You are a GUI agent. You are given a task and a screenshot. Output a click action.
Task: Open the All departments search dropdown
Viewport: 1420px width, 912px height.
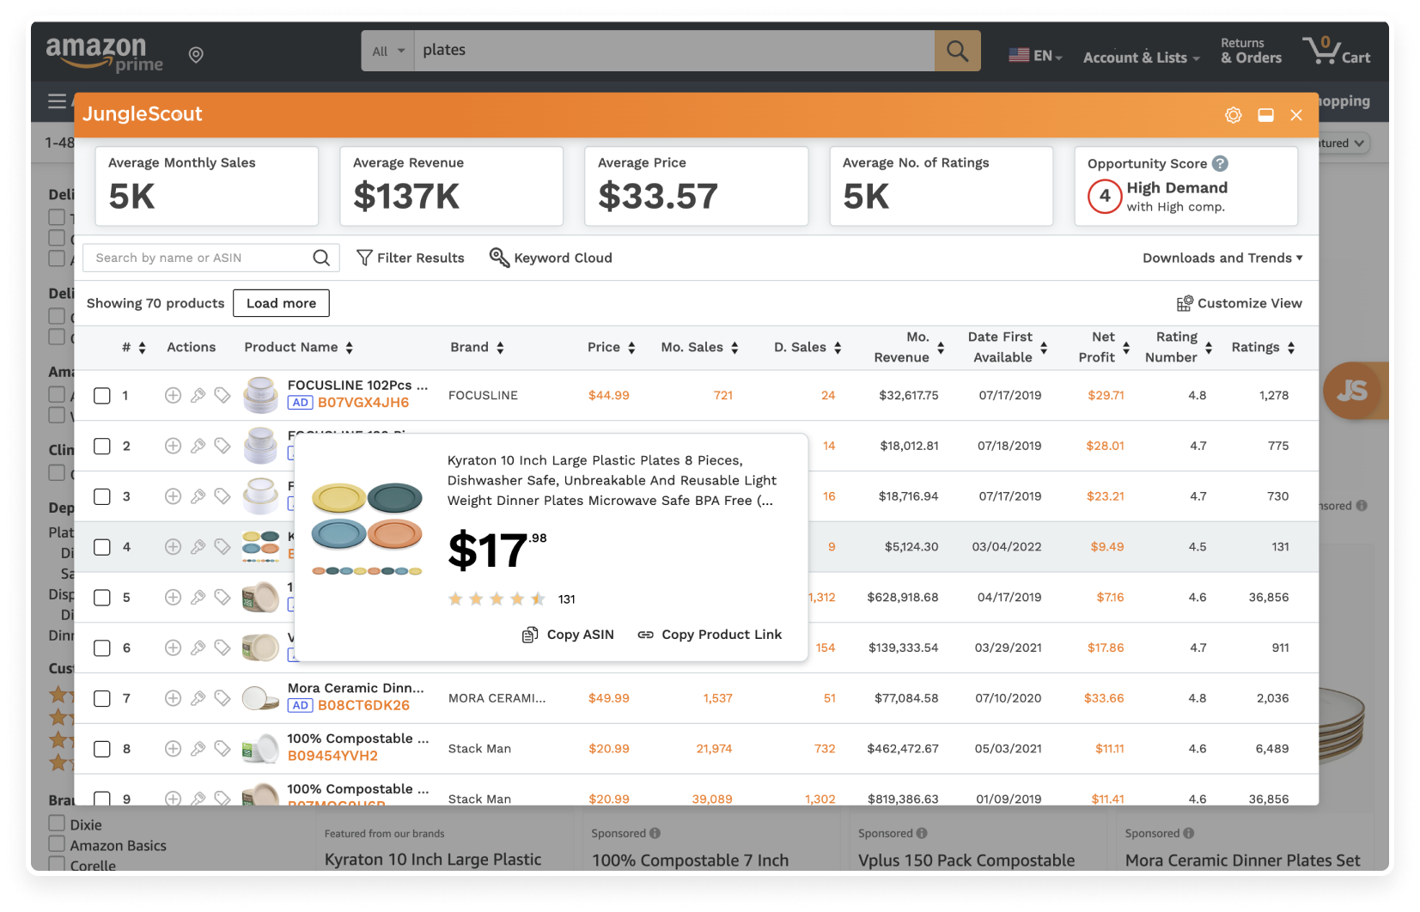tap(387, 52)
